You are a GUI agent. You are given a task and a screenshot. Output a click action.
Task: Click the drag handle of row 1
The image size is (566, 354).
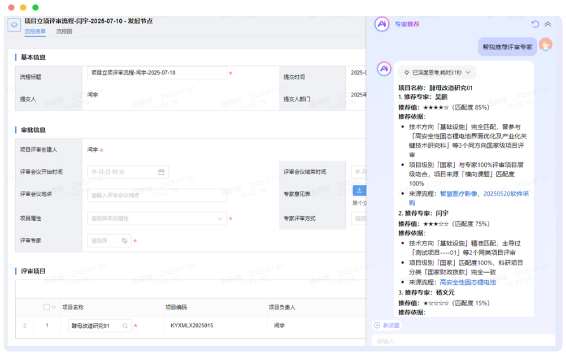click(x=25, y=326)
